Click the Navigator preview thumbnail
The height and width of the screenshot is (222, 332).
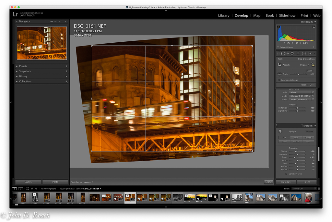(42, 43)
